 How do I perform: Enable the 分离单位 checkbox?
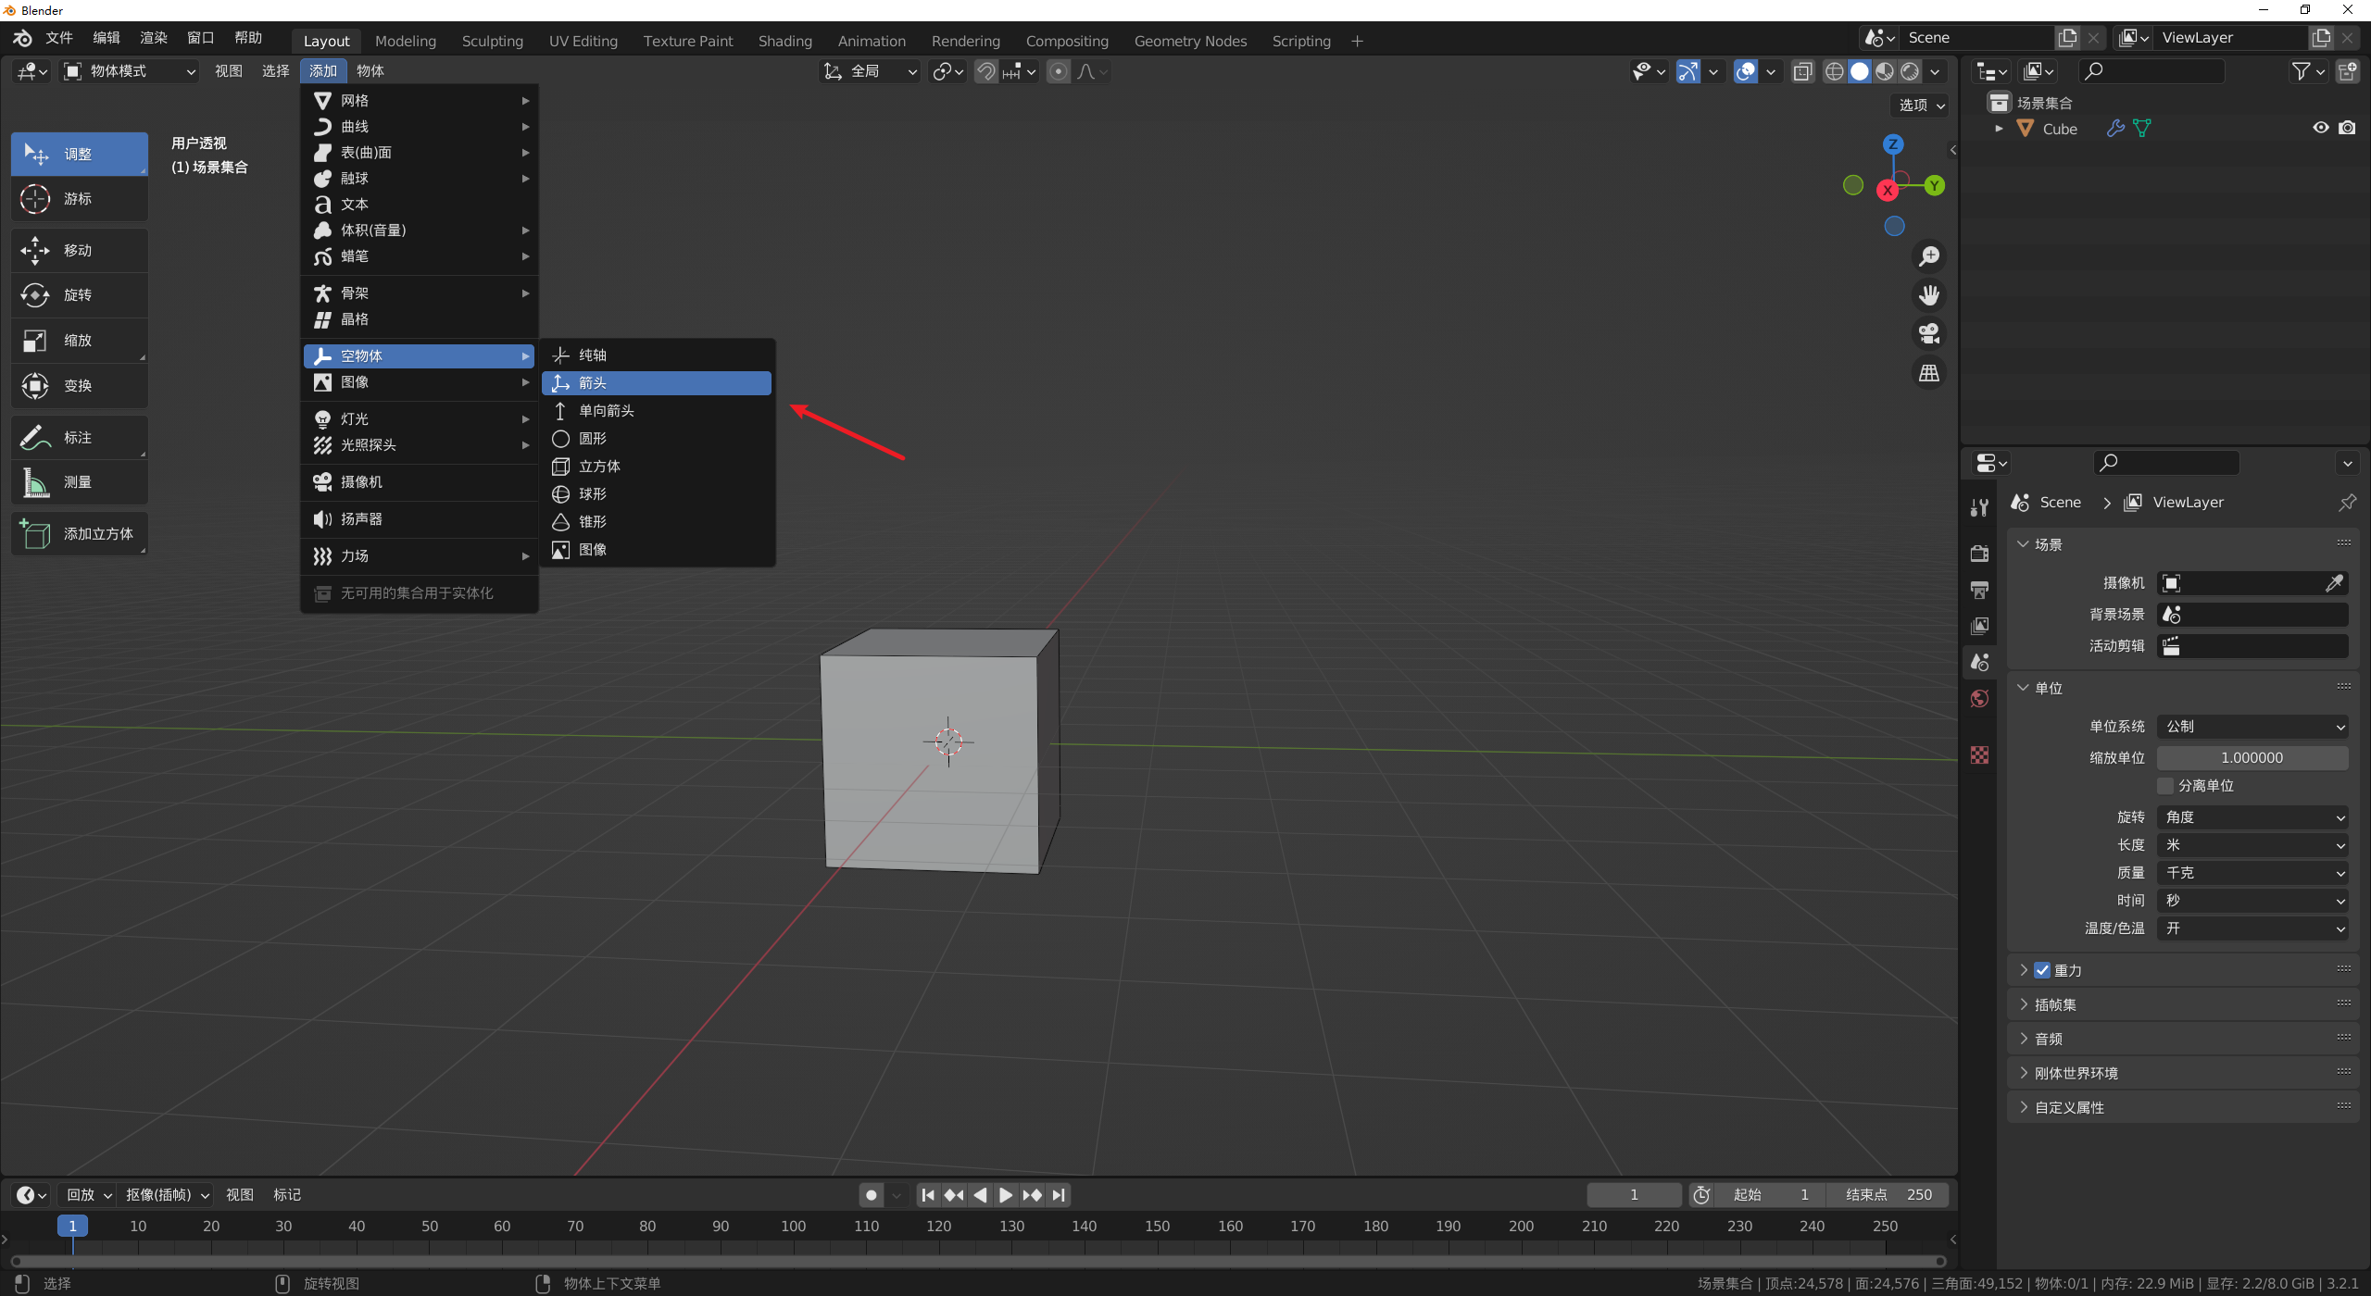[x=2165, y=786]
